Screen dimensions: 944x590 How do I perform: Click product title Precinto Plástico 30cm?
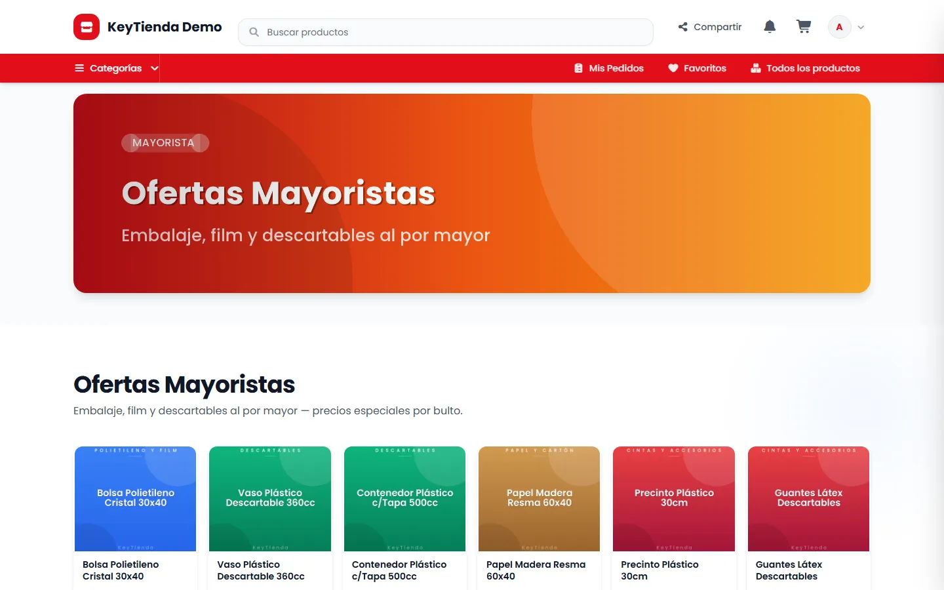[659, 570]
